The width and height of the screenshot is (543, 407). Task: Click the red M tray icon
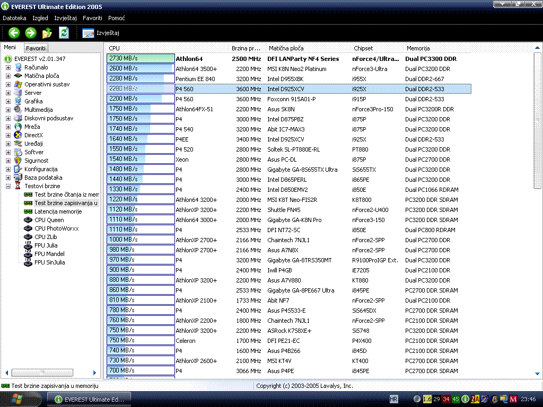point(513,399)
